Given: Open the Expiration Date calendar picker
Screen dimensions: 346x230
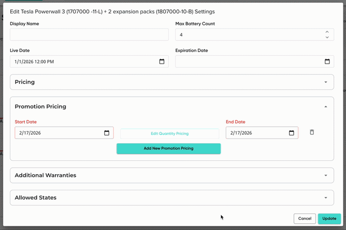Looking at the screenshot, I should tap(327, 62).
